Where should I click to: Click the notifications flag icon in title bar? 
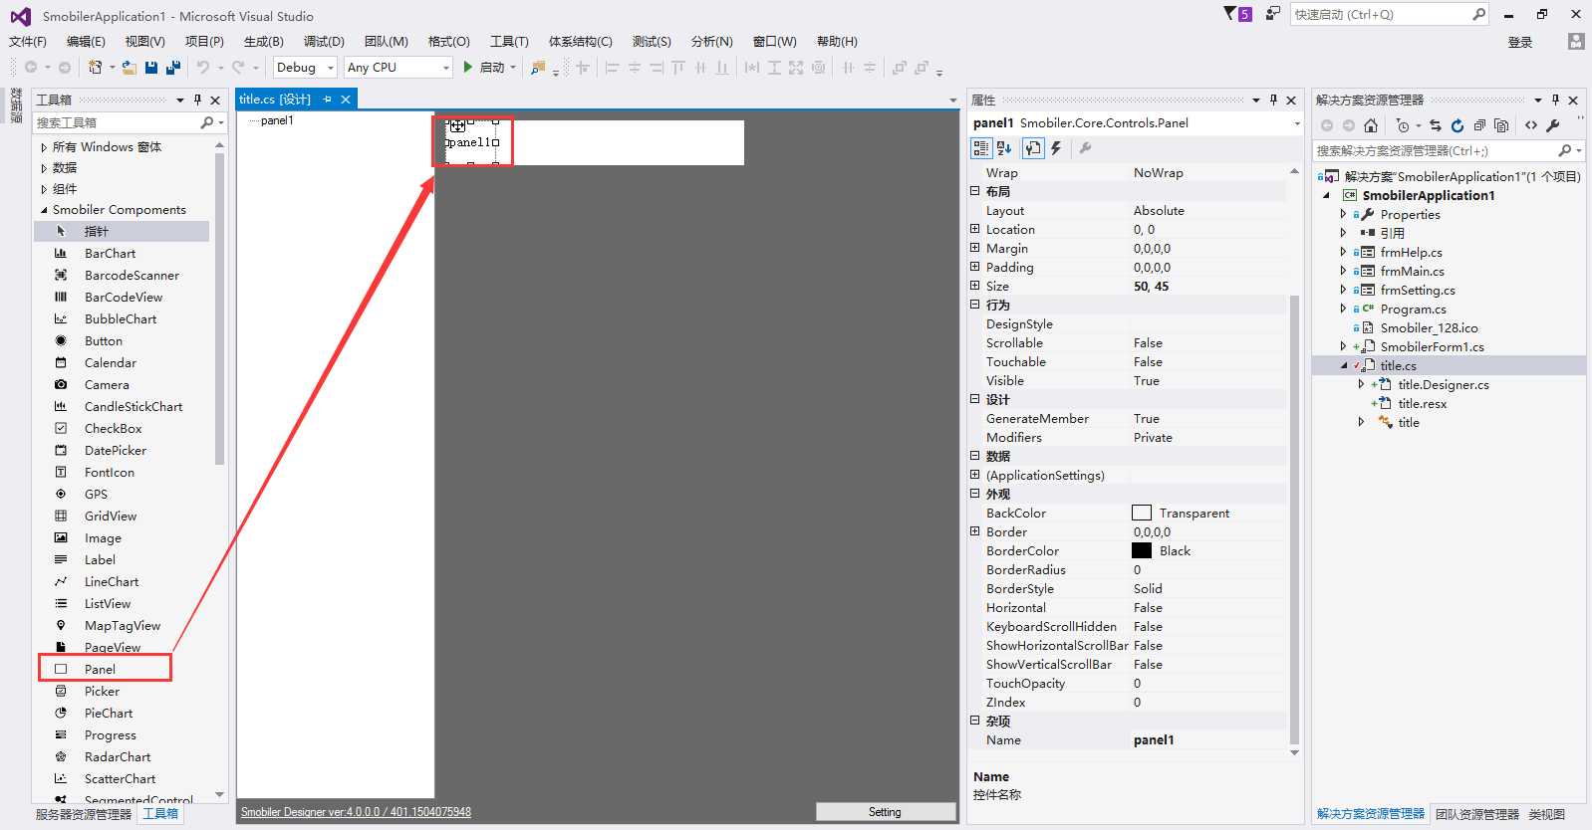[1230, 14]
